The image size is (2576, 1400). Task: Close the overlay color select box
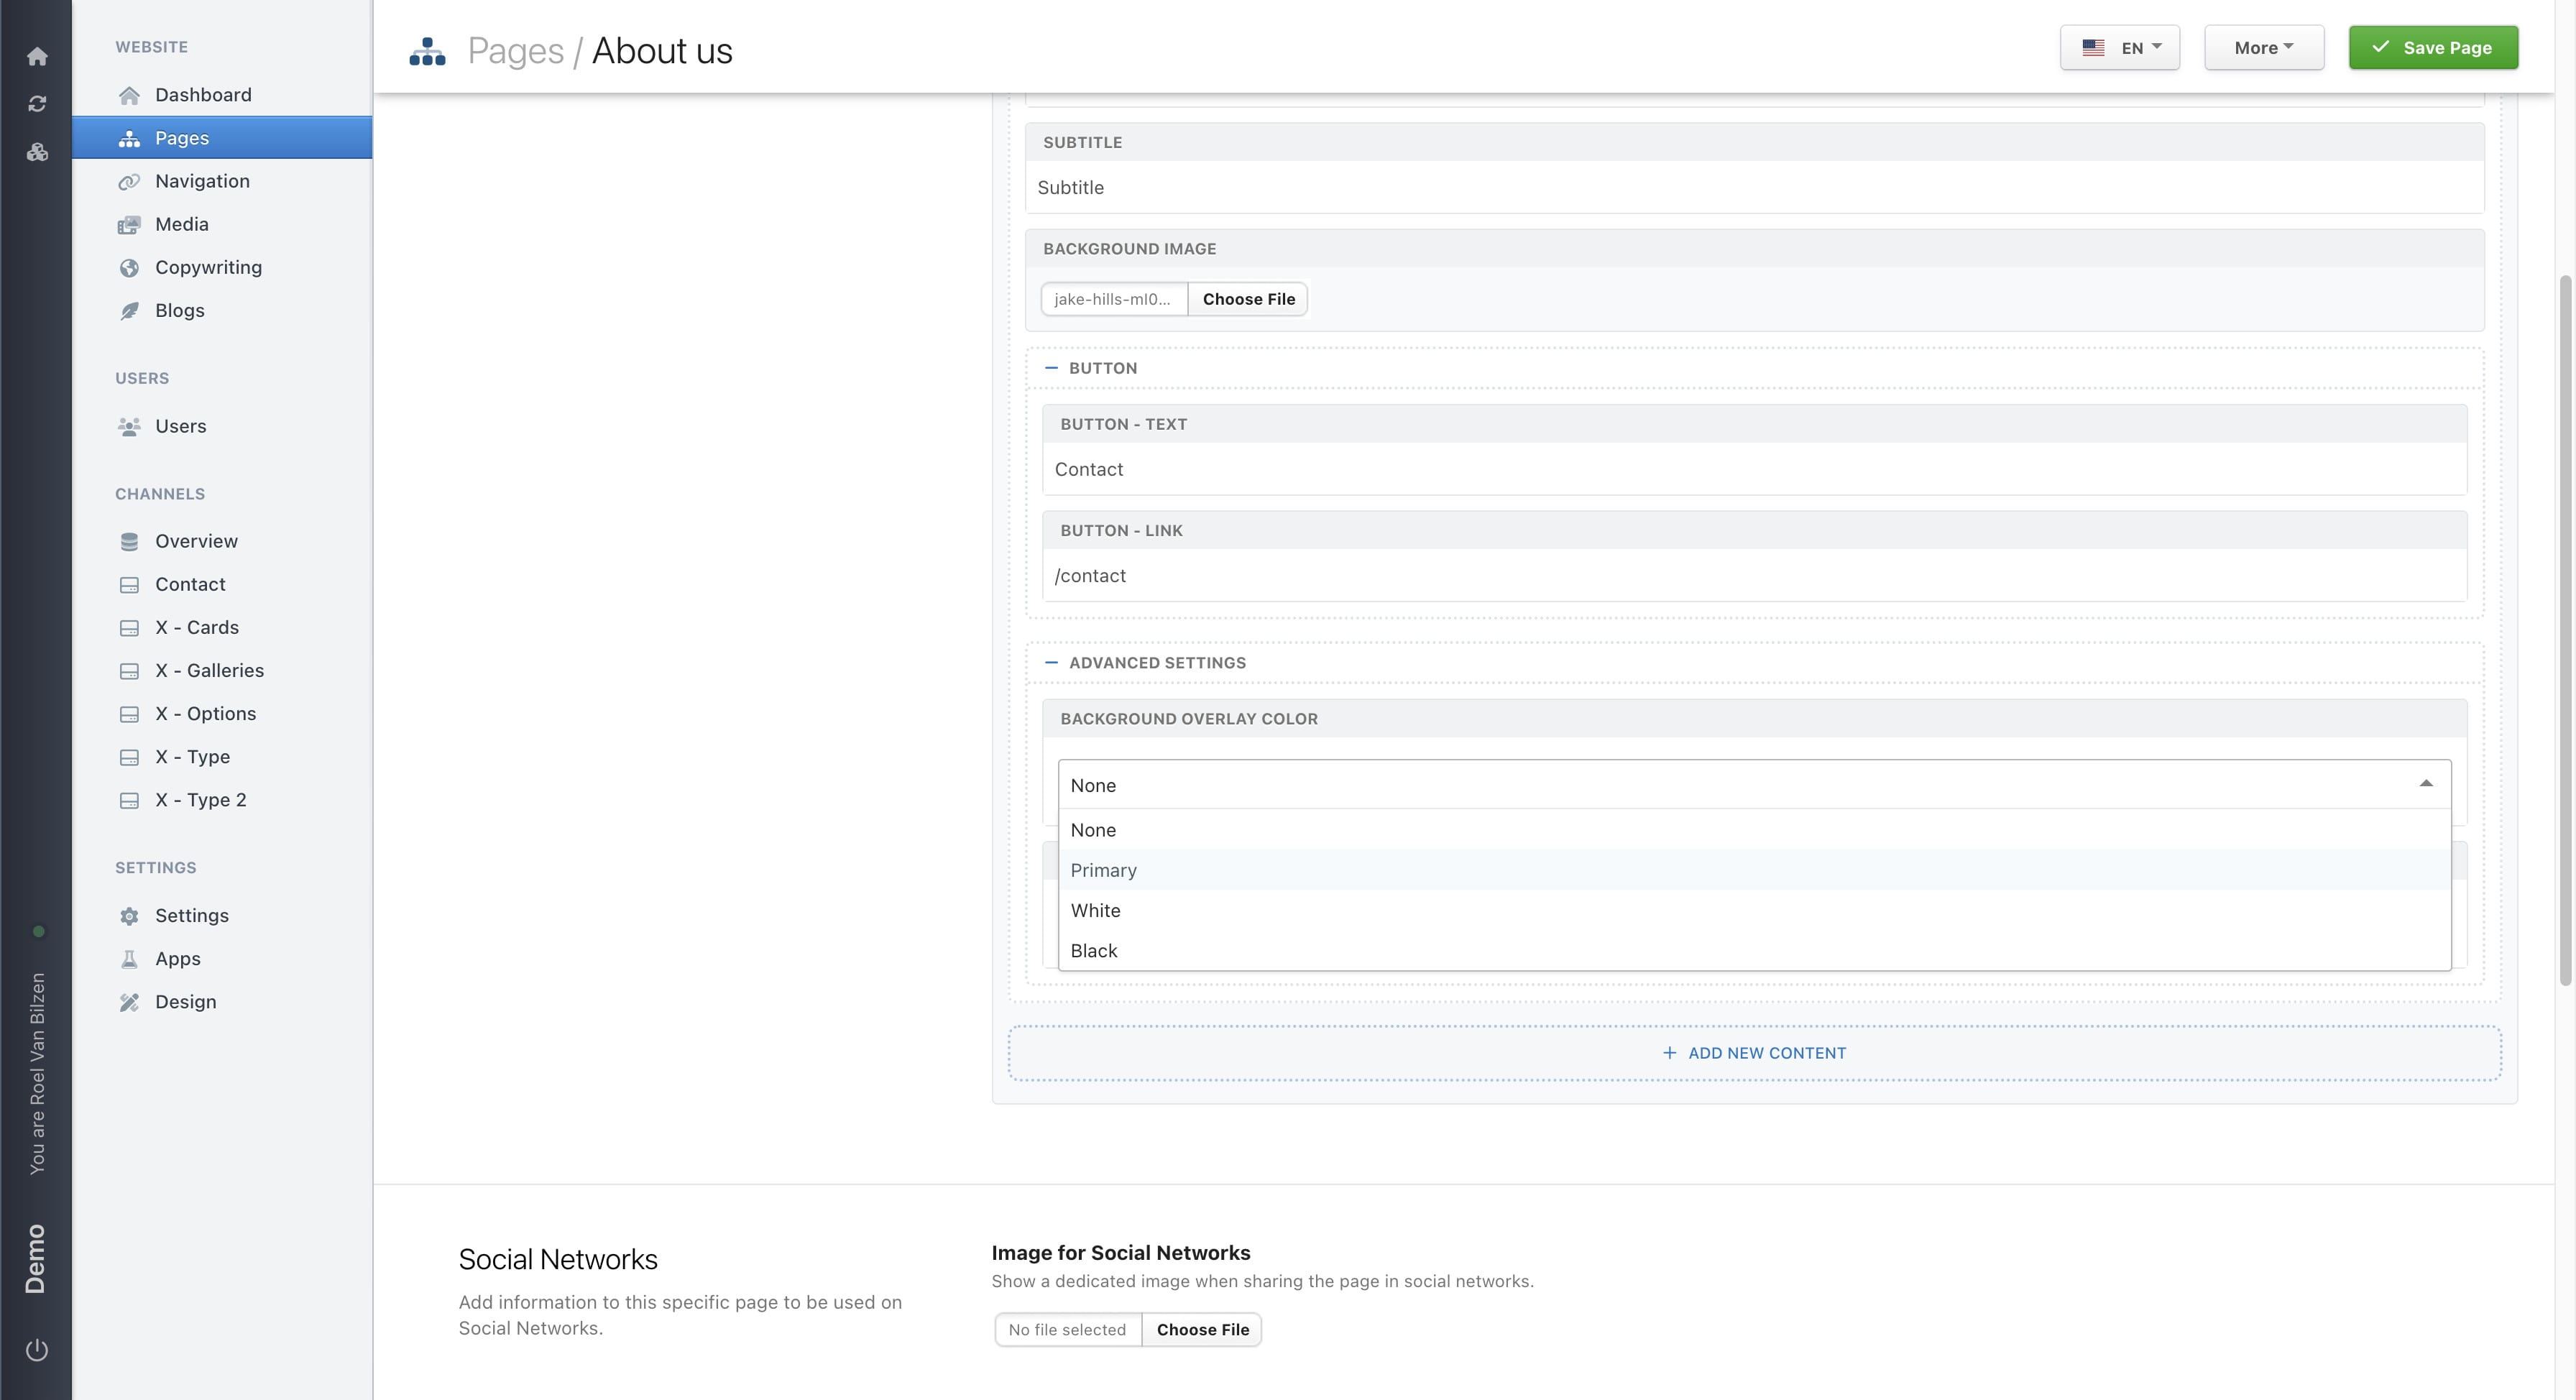[x=2425, y=785]
